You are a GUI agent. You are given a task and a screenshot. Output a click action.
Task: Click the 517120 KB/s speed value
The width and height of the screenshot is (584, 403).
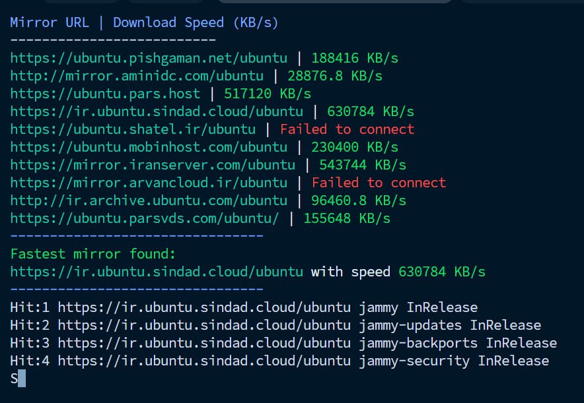(268, 94)
